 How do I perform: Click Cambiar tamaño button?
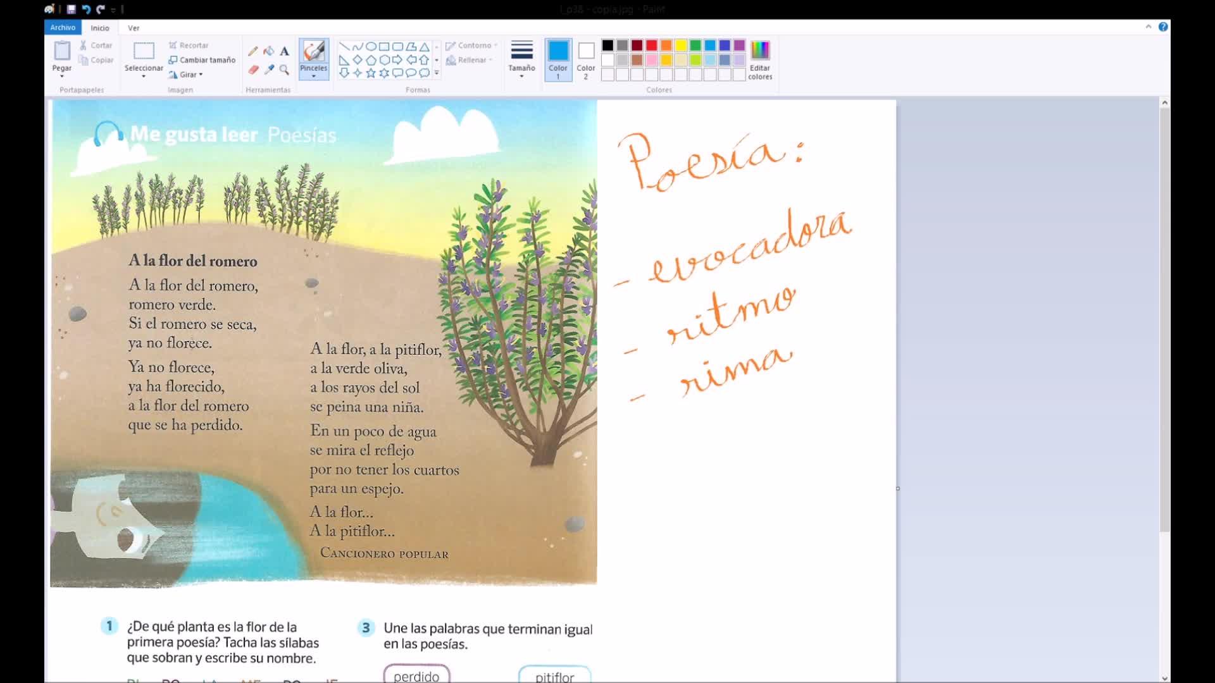tap(202, 60)
